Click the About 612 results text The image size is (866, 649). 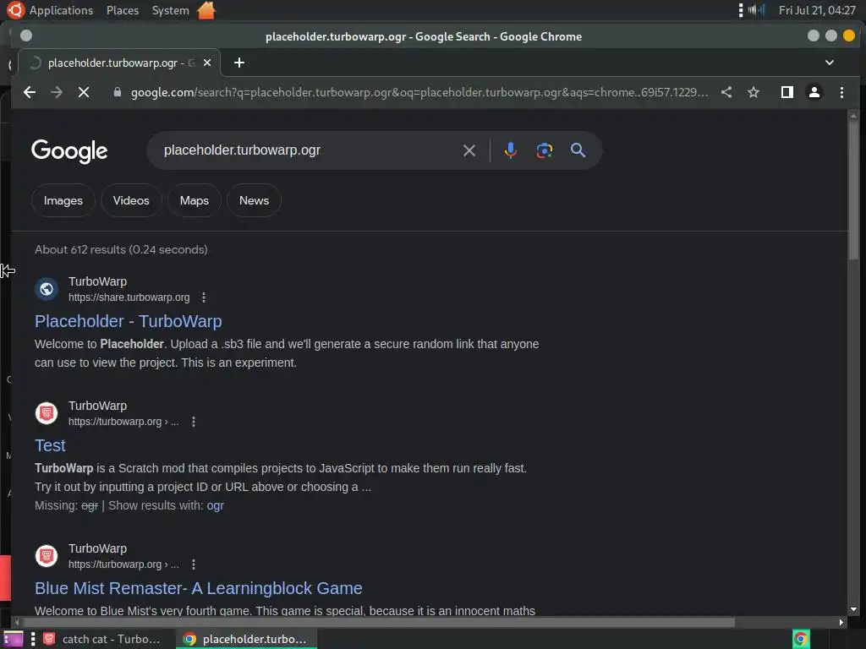click(x=121, y=249)
